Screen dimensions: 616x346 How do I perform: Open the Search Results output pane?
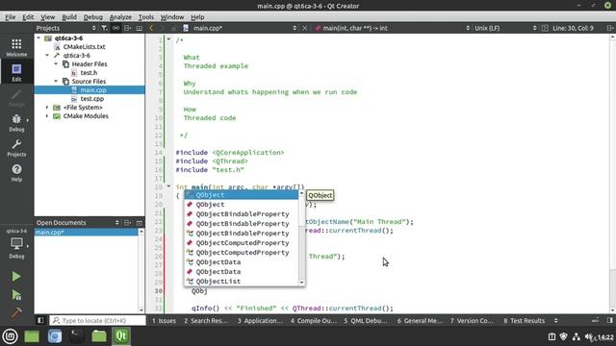pos(206,320)
